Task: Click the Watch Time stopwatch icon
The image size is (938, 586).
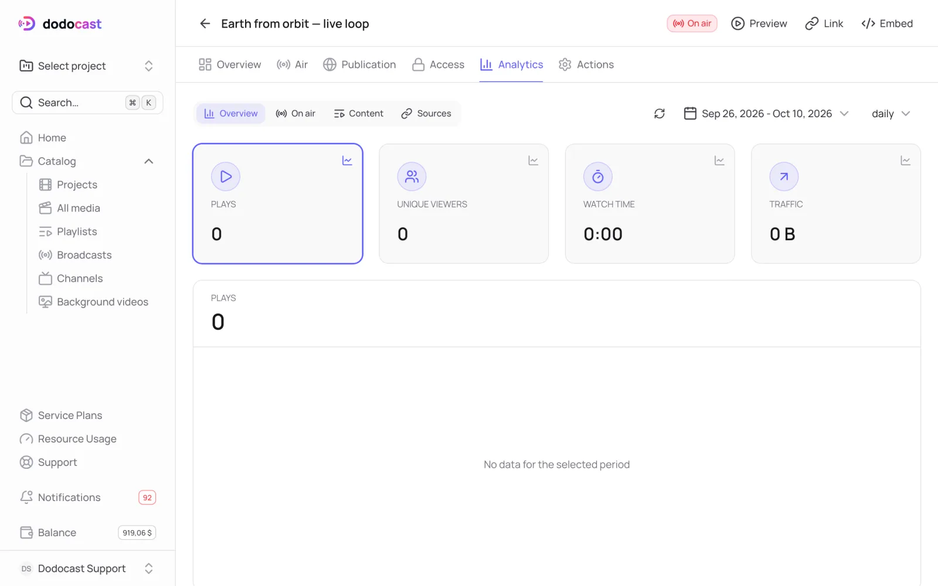Action: 598,176
